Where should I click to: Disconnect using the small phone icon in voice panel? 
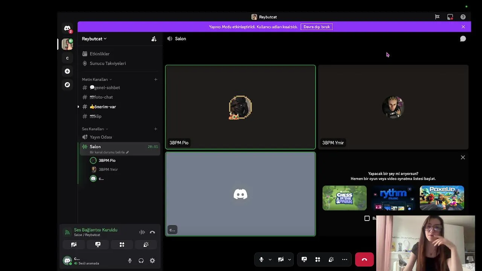click(x=152, y=232)
